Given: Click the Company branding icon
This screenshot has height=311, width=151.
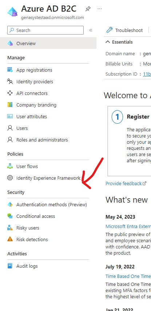Looking at the screenshot, I should (x=10, y=105).
